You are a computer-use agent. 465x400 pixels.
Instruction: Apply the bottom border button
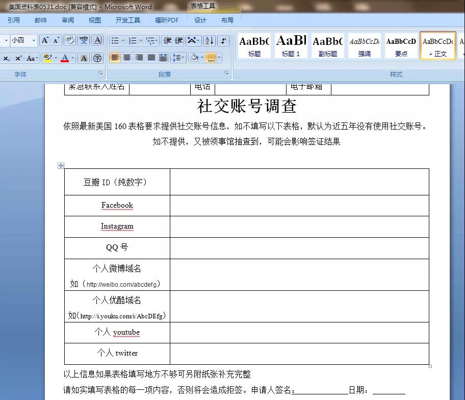pos(211,58)
